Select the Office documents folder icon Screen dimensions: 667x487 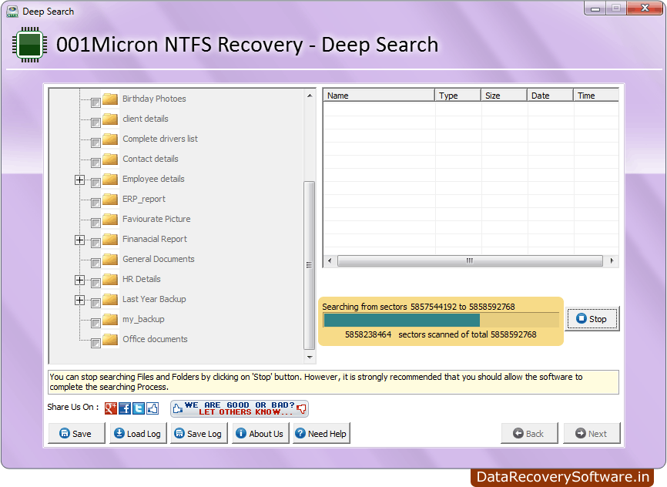(110, 339)
